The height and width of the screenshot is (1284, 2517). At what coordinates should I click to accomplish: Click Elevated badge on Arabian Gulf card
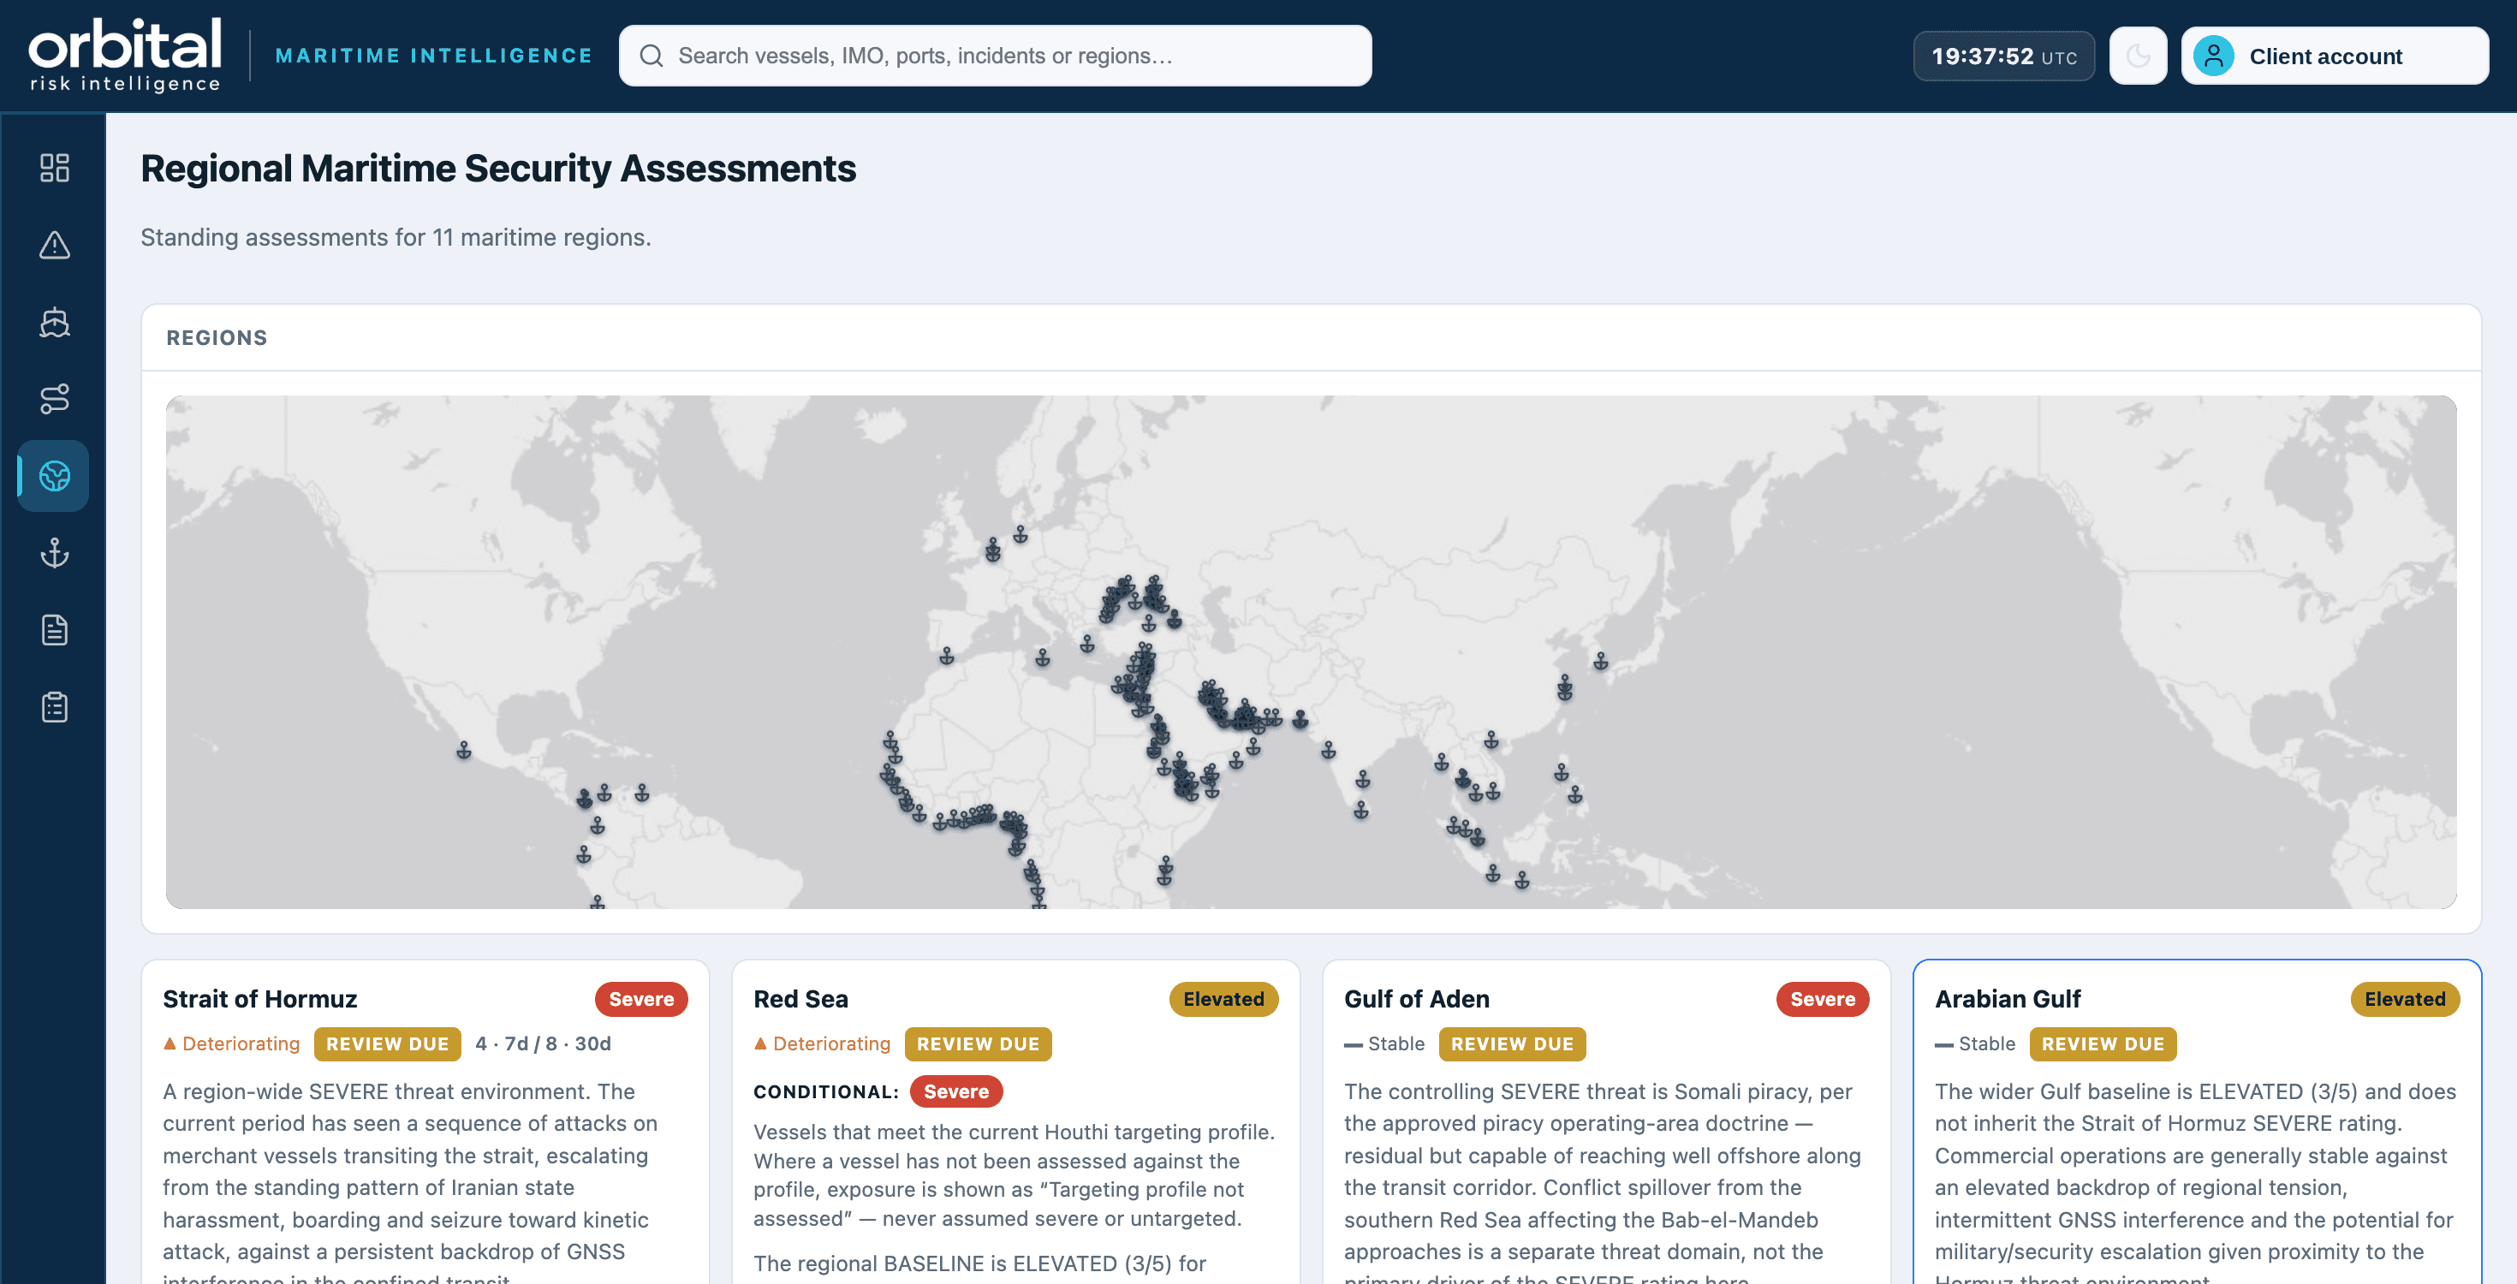(x=2405, y=999)
